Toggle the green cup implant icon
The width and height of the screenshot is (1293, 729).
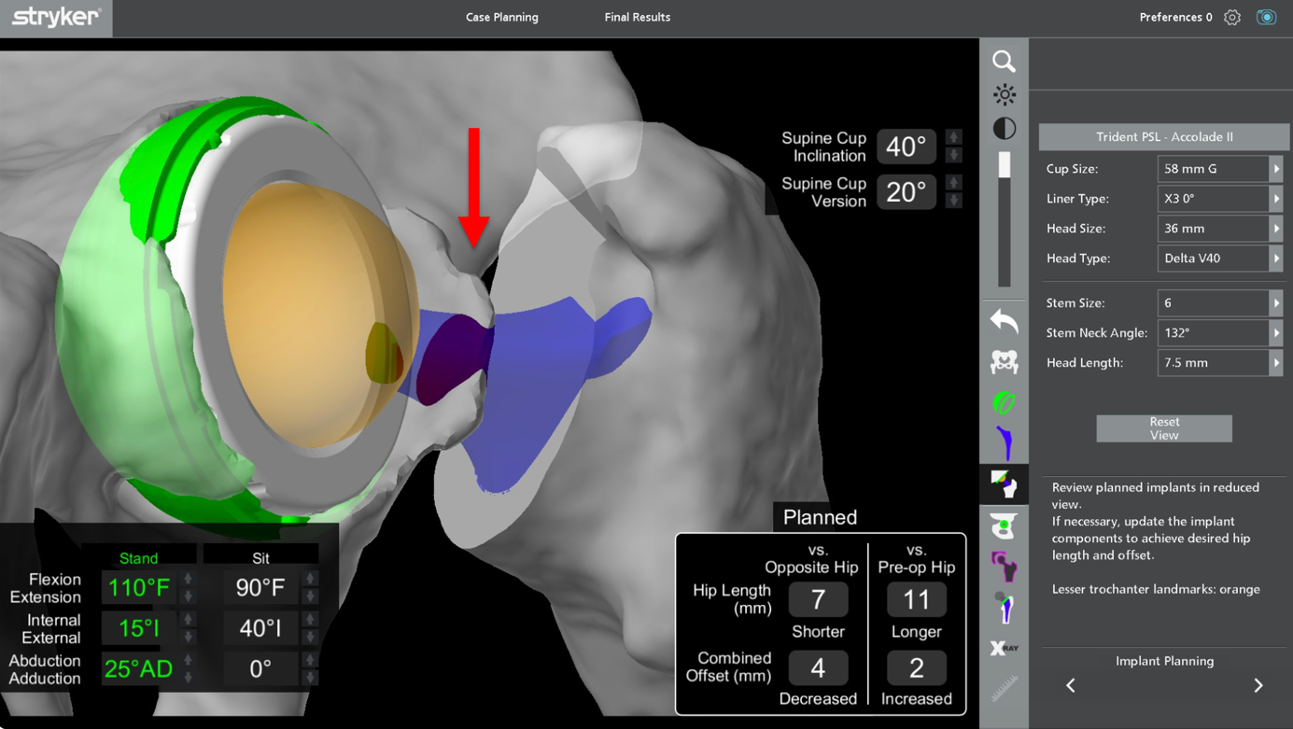(x=1004, y=402)
